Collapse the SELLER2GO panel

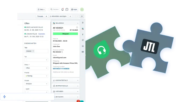78,23
